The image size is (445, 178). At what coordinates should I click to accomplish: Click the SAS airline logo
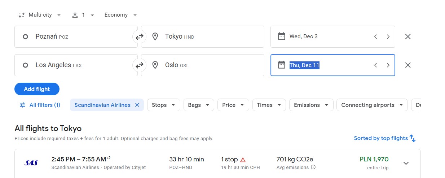coord(31,163)
